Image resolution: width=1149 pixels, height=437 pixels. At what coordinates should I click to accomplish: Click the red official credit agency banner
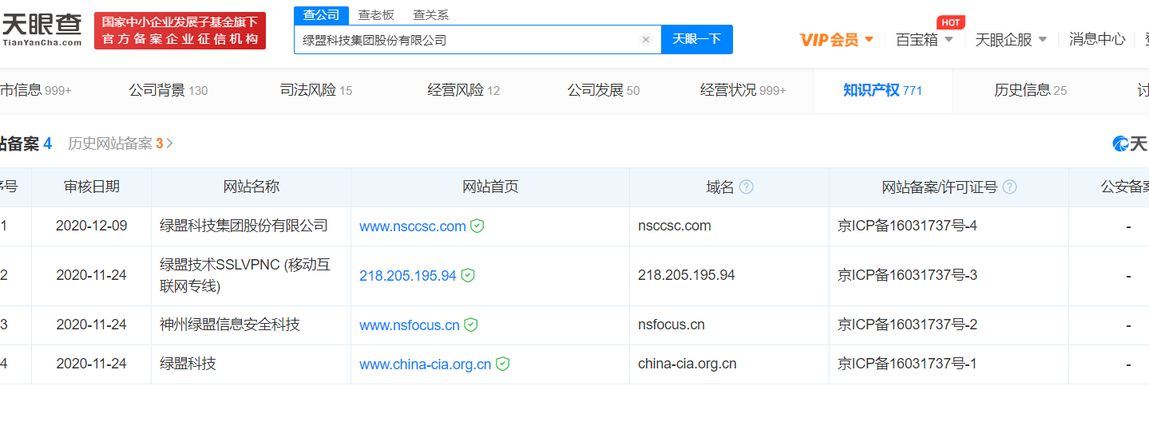pos(180,30)
